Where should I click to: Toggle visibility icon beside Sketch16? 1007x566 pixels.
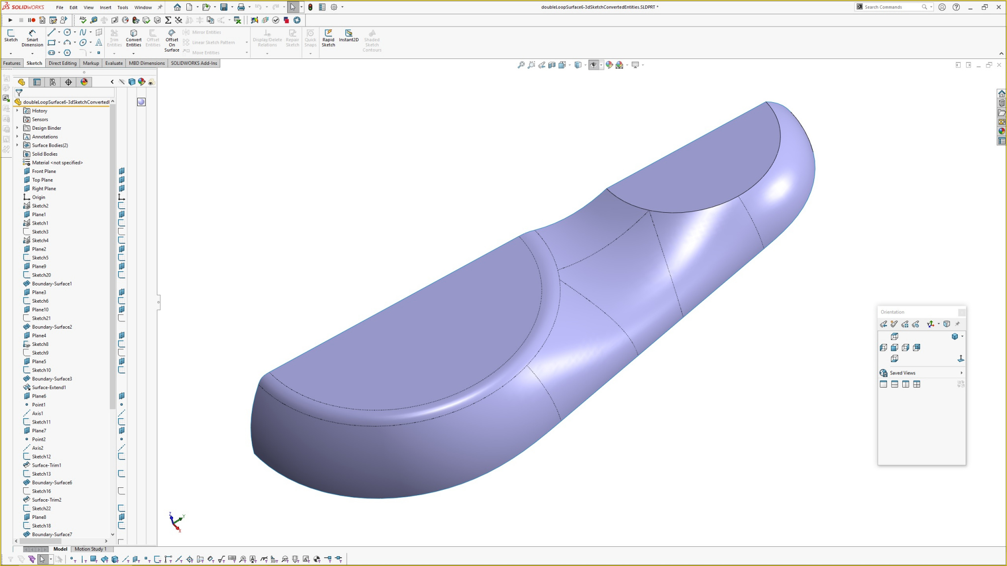(x=121, y=491)
